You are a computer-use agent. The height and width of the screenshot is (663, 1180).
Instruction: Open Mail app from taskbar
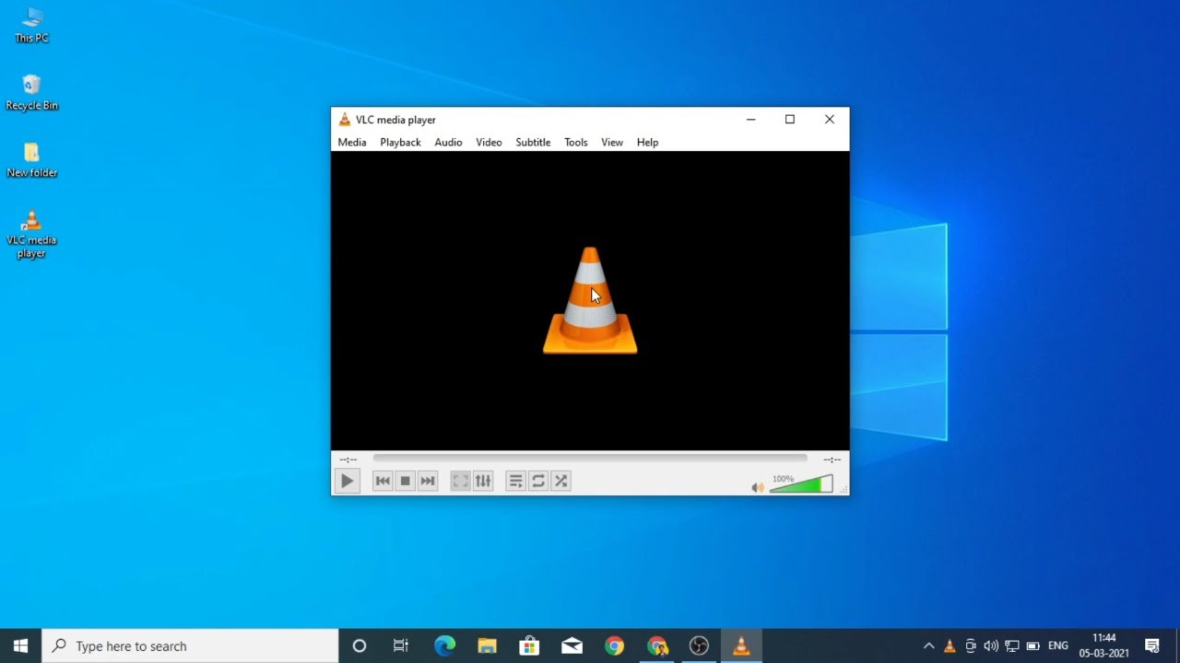coord(572,646)
